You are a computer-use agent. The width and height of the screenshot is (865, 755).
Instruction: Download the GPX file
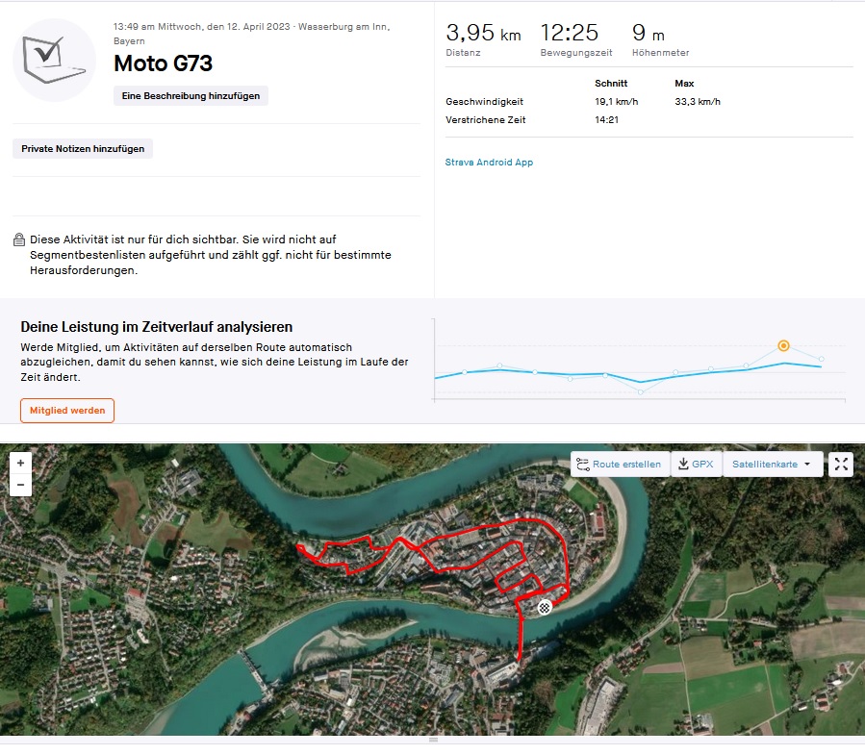coord(696,465)
